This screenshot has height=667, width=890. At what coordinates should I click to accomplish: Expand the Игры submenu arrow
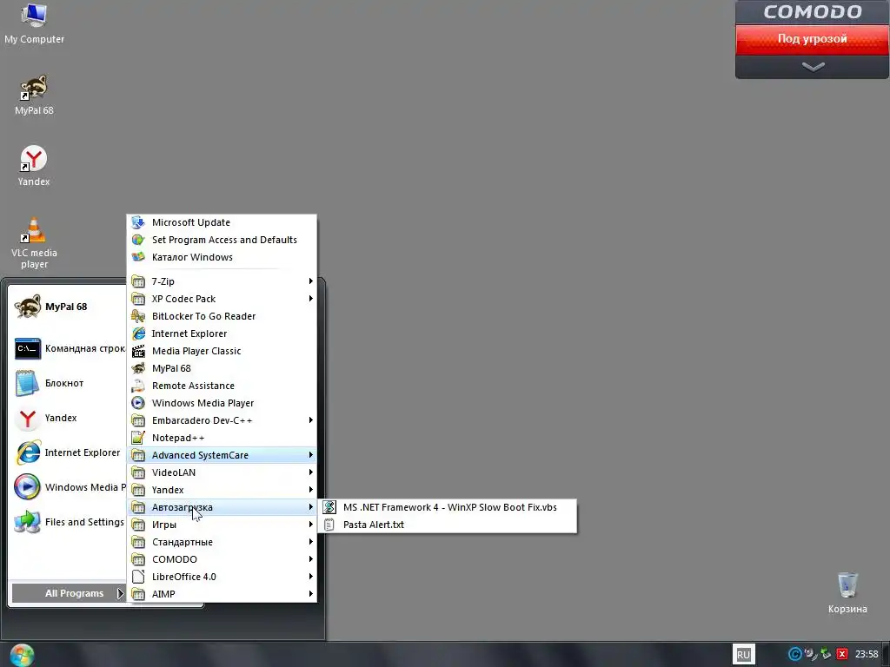pyautogui.click(x=310, y=525)
